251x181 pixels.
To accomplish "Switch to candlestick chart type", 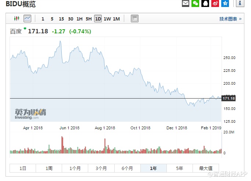I will click(x=17, y=19).
